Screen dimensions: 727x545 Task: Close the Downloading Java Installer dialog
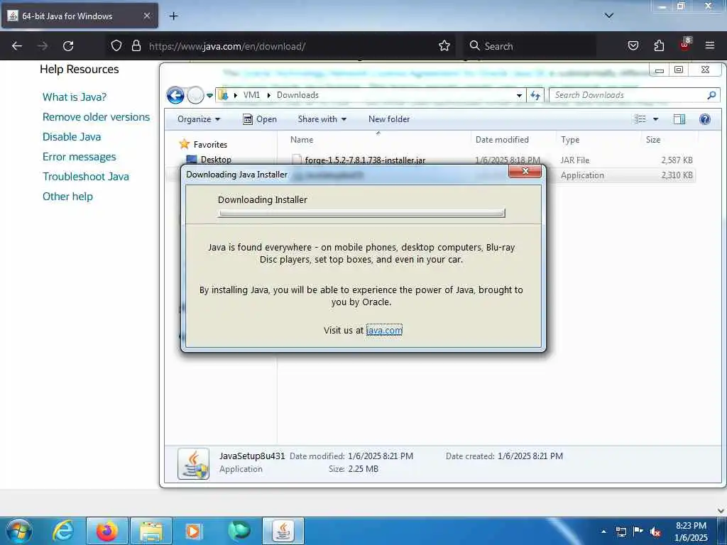tap(525, 171)
